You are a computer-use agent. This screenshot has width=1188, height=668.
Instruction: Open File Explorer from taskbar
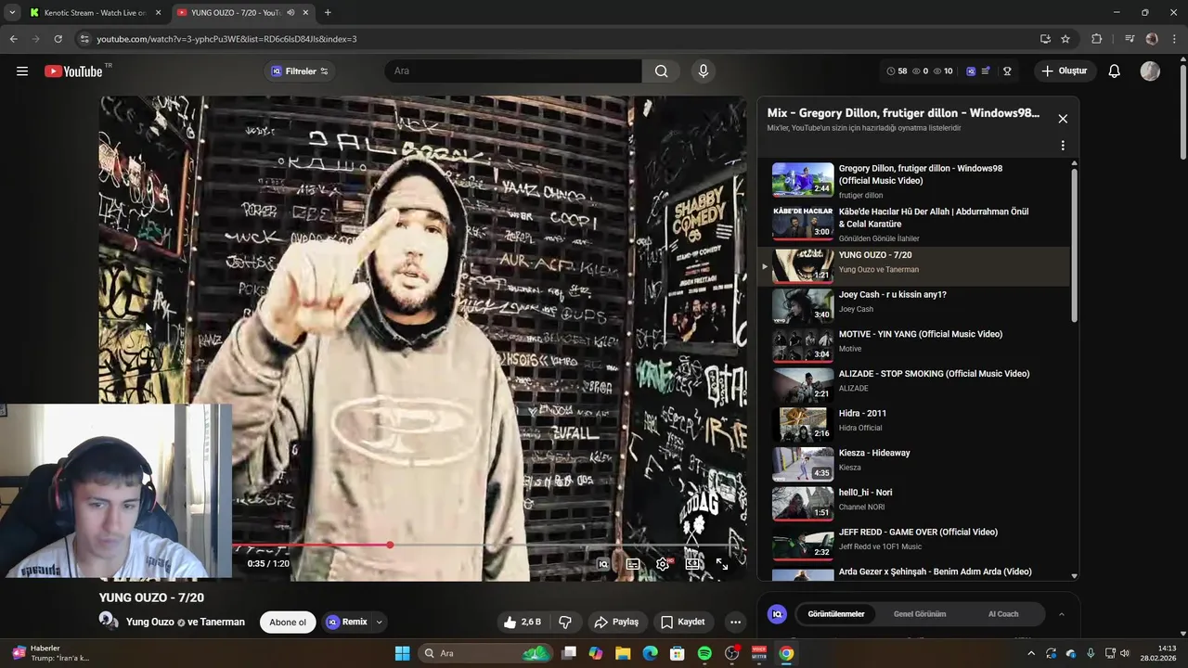point(623,653)
